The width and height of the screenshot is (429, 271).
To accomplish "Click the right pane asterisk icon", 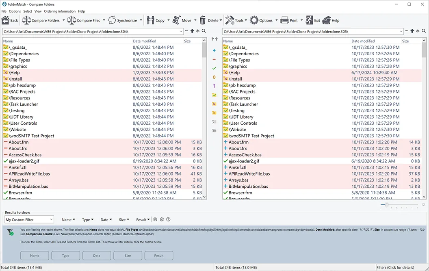I will (x=418, y=31).
